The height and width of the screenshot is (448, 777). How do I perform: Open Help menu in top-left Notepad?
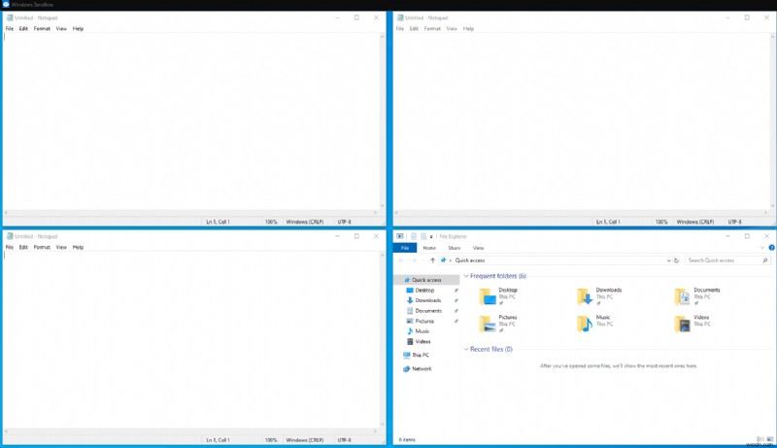[x=79, y=29]
